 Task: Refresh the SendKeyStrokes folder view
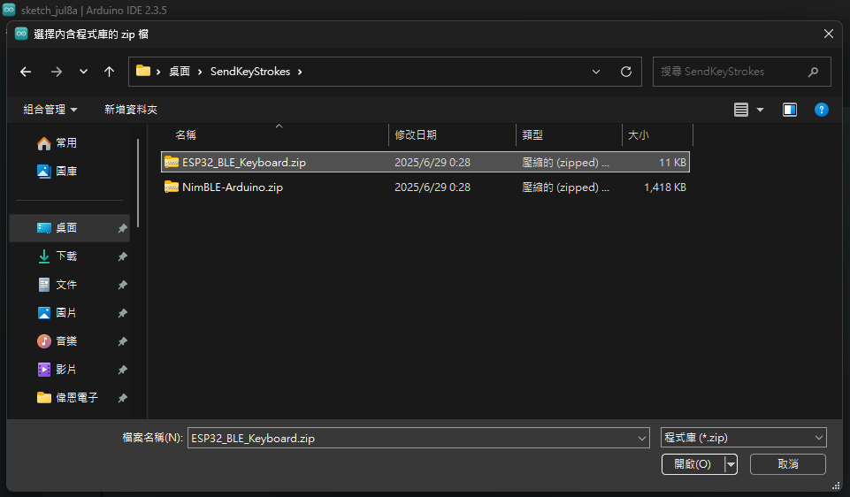pyautogui.click(x=626, y=72)
